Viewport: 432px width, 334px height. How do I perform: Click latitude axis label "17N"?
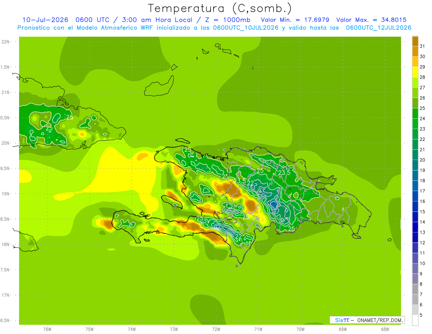(5, 295)
